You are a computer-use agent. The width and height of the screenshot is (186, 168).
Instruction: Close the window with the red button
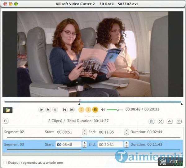point(5,4)
